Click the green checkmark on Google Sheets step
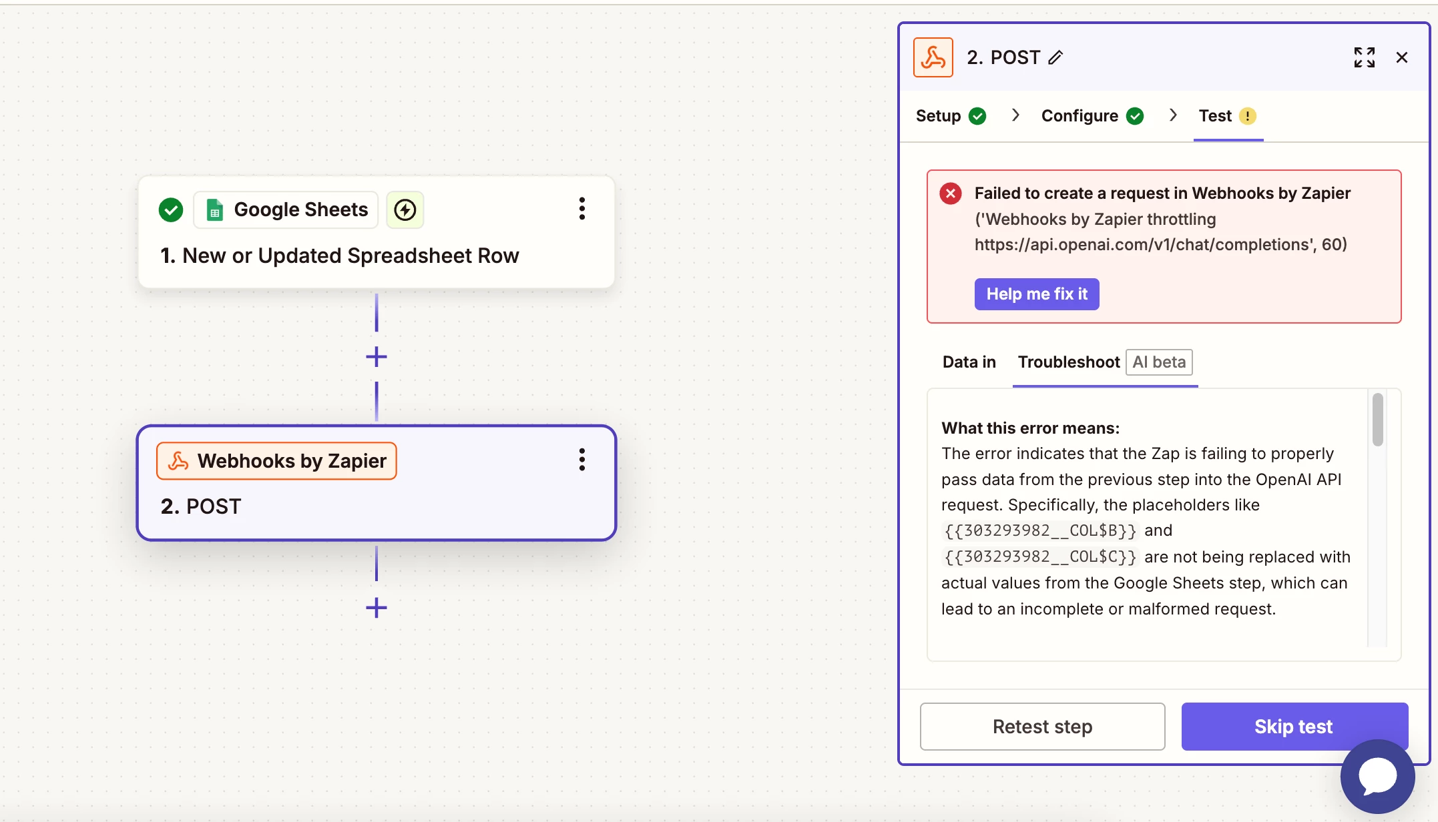Screen dimensions: 1438x822 (171, 210)
